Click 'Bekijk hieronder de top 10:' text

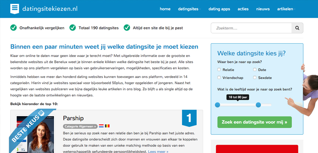pos(34,104)
